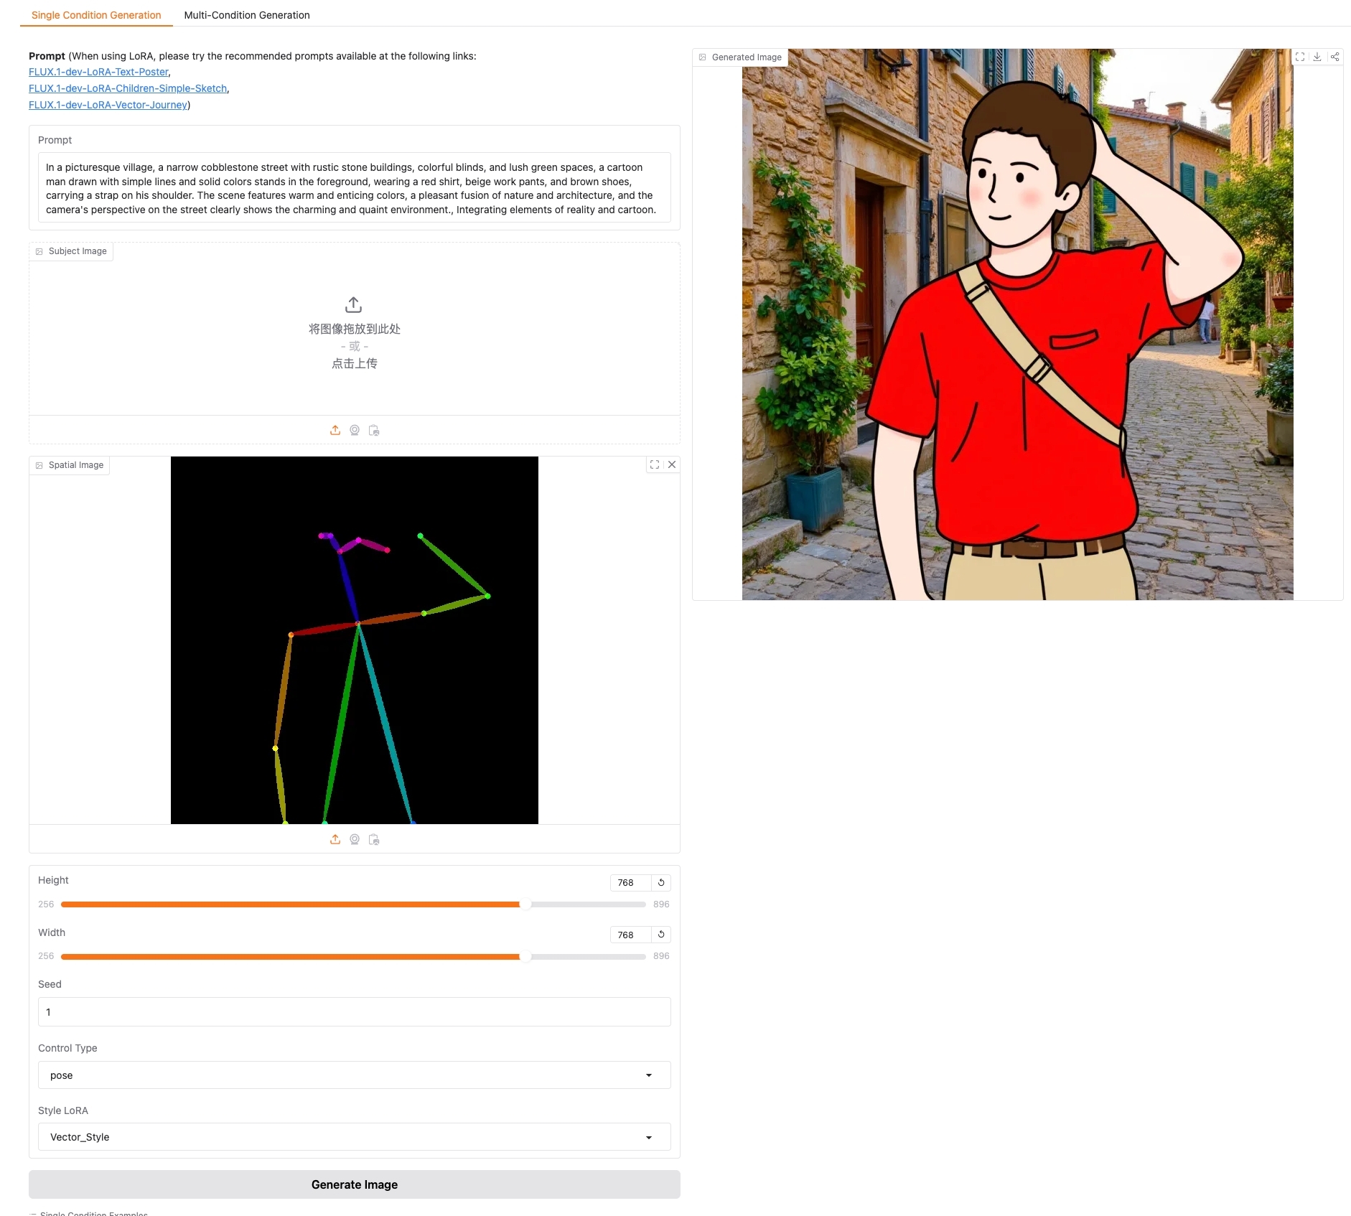Click webcam icon under Subject Image
This screenshot has height=1216, width=1351.
[x=355, y=430]
